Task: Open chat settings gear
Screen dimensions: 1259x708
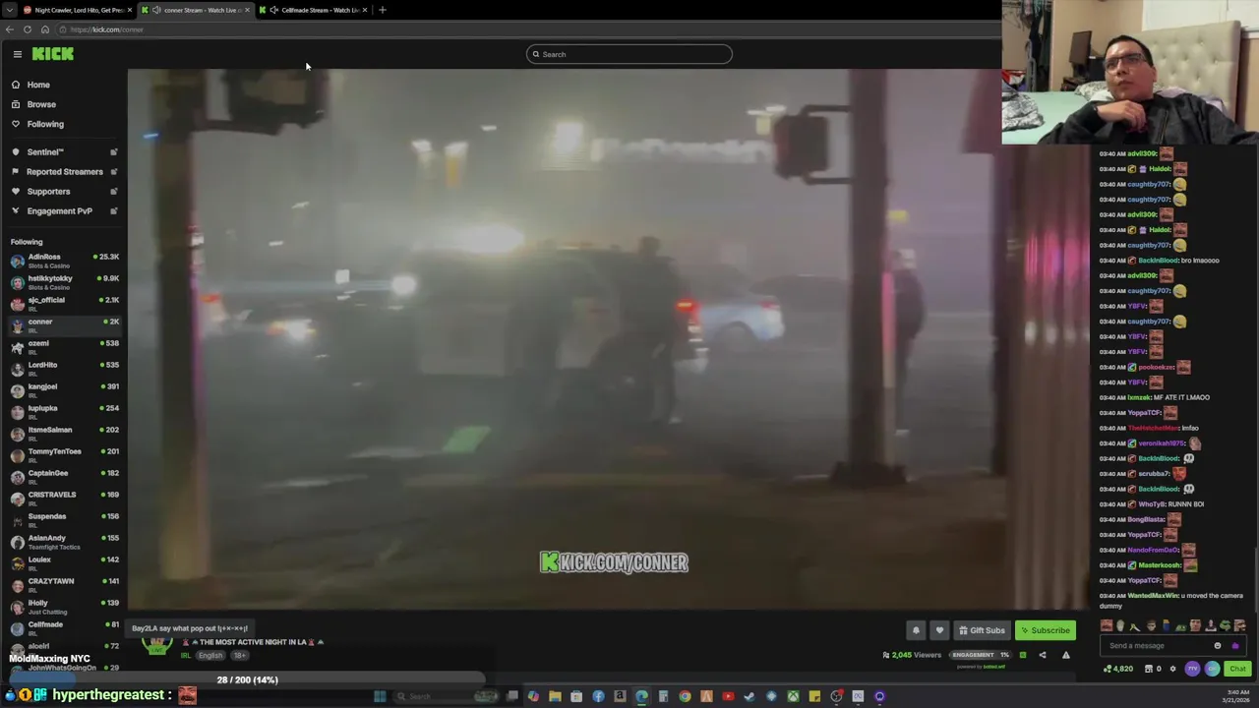Action: tap(1172, 669)
